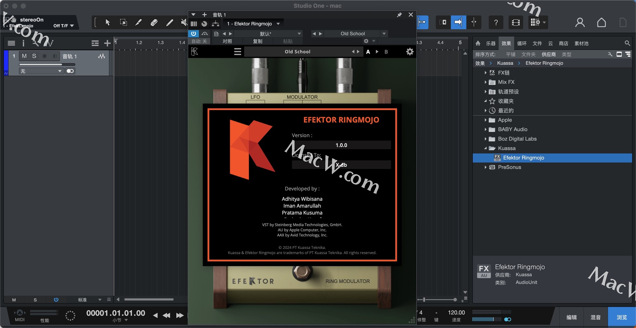
Task: Select Efektor Ringmojo in browser tree
Action: (x=552, y=158)
